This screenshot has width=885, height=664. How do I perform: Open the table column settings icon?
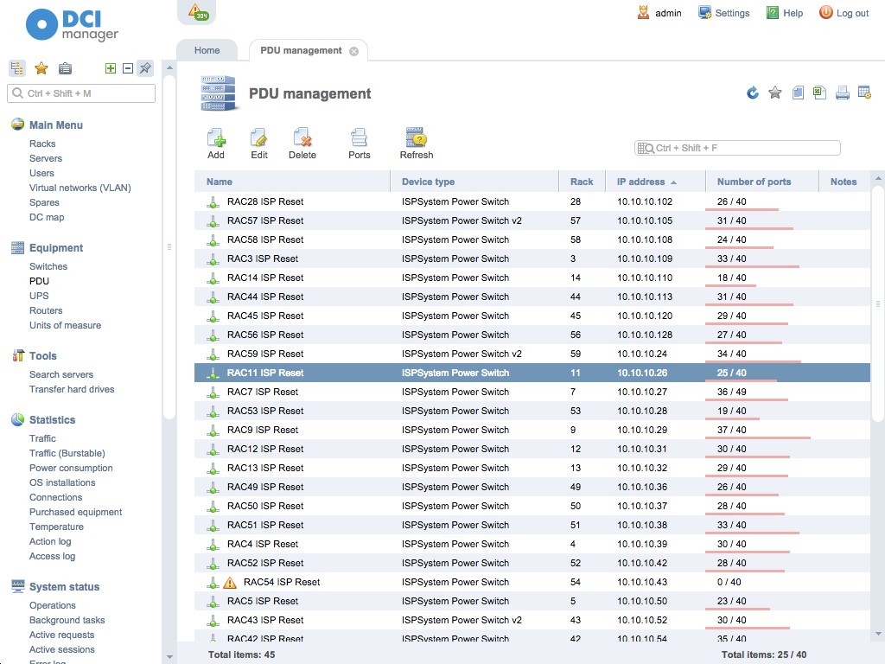(863, 93)
